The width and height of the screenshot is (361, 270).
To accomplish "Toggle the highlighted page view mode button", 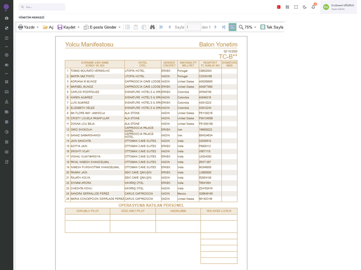I will click(232, 27).
